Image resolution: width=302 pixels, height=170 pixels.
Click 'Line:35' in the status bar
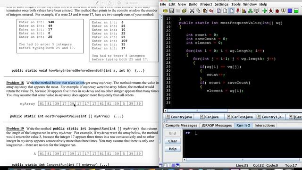click(242, 165)
